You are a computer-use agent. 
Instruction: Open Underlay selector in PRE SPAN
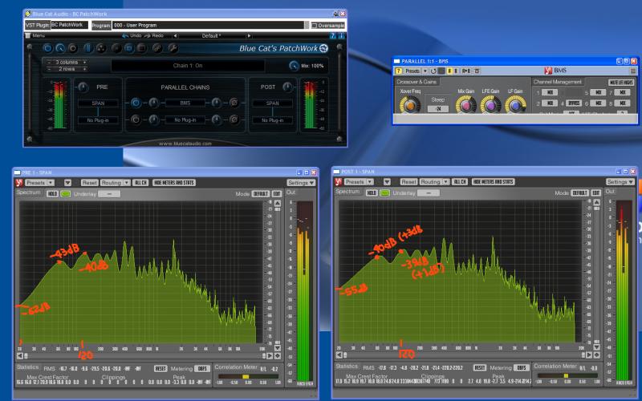pyautogui.click(x=109, y=193)
